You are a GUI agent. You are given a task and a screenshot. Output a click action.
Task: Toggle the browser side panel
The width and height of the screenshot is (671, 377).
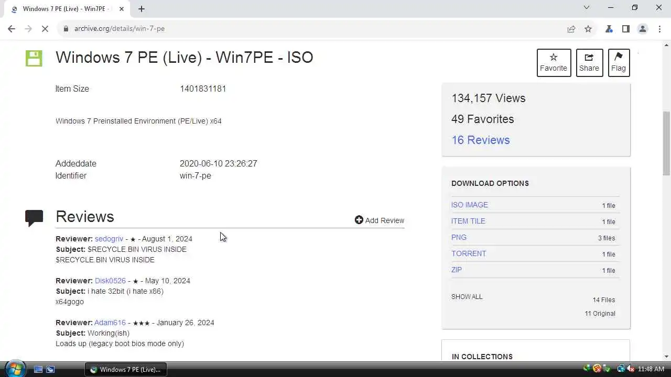626,29
